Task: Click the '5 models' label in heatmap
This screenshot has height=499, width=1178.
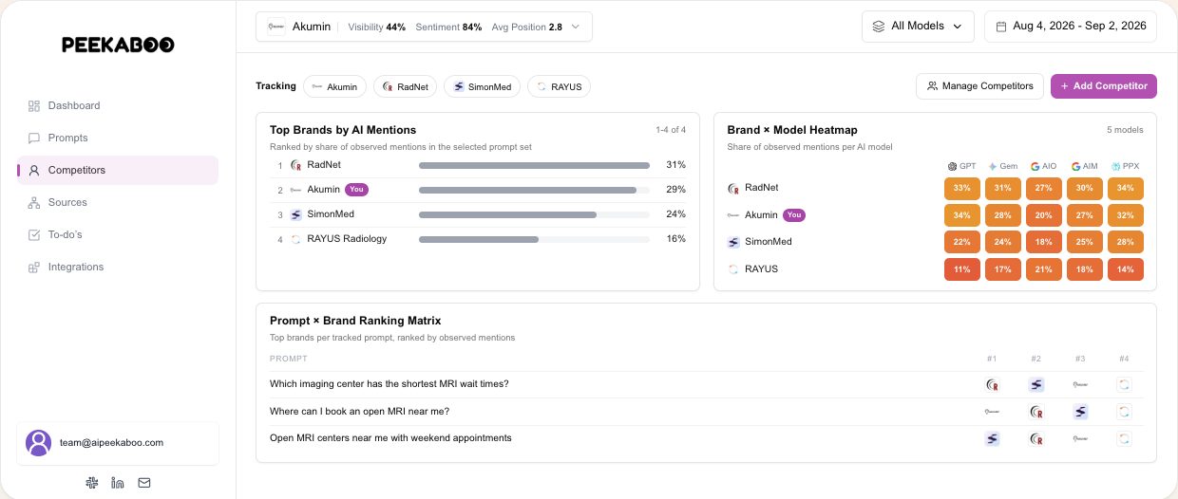Action: 1125,130
